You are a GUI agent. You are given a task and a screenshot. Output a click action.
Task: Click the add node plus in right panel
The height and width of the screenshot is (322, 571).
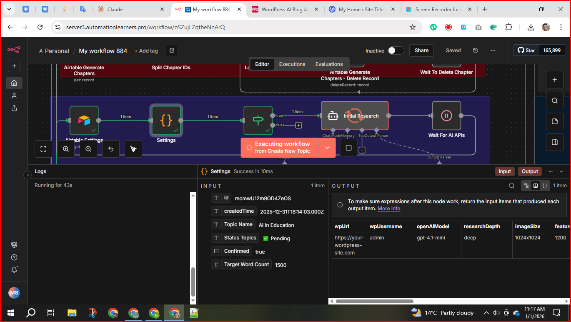(554, 80)
